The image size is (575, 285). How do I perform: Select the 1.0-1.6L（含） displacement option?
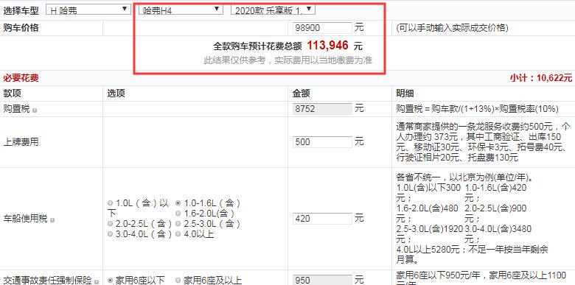pyautogui.click(x=178, y=203)
